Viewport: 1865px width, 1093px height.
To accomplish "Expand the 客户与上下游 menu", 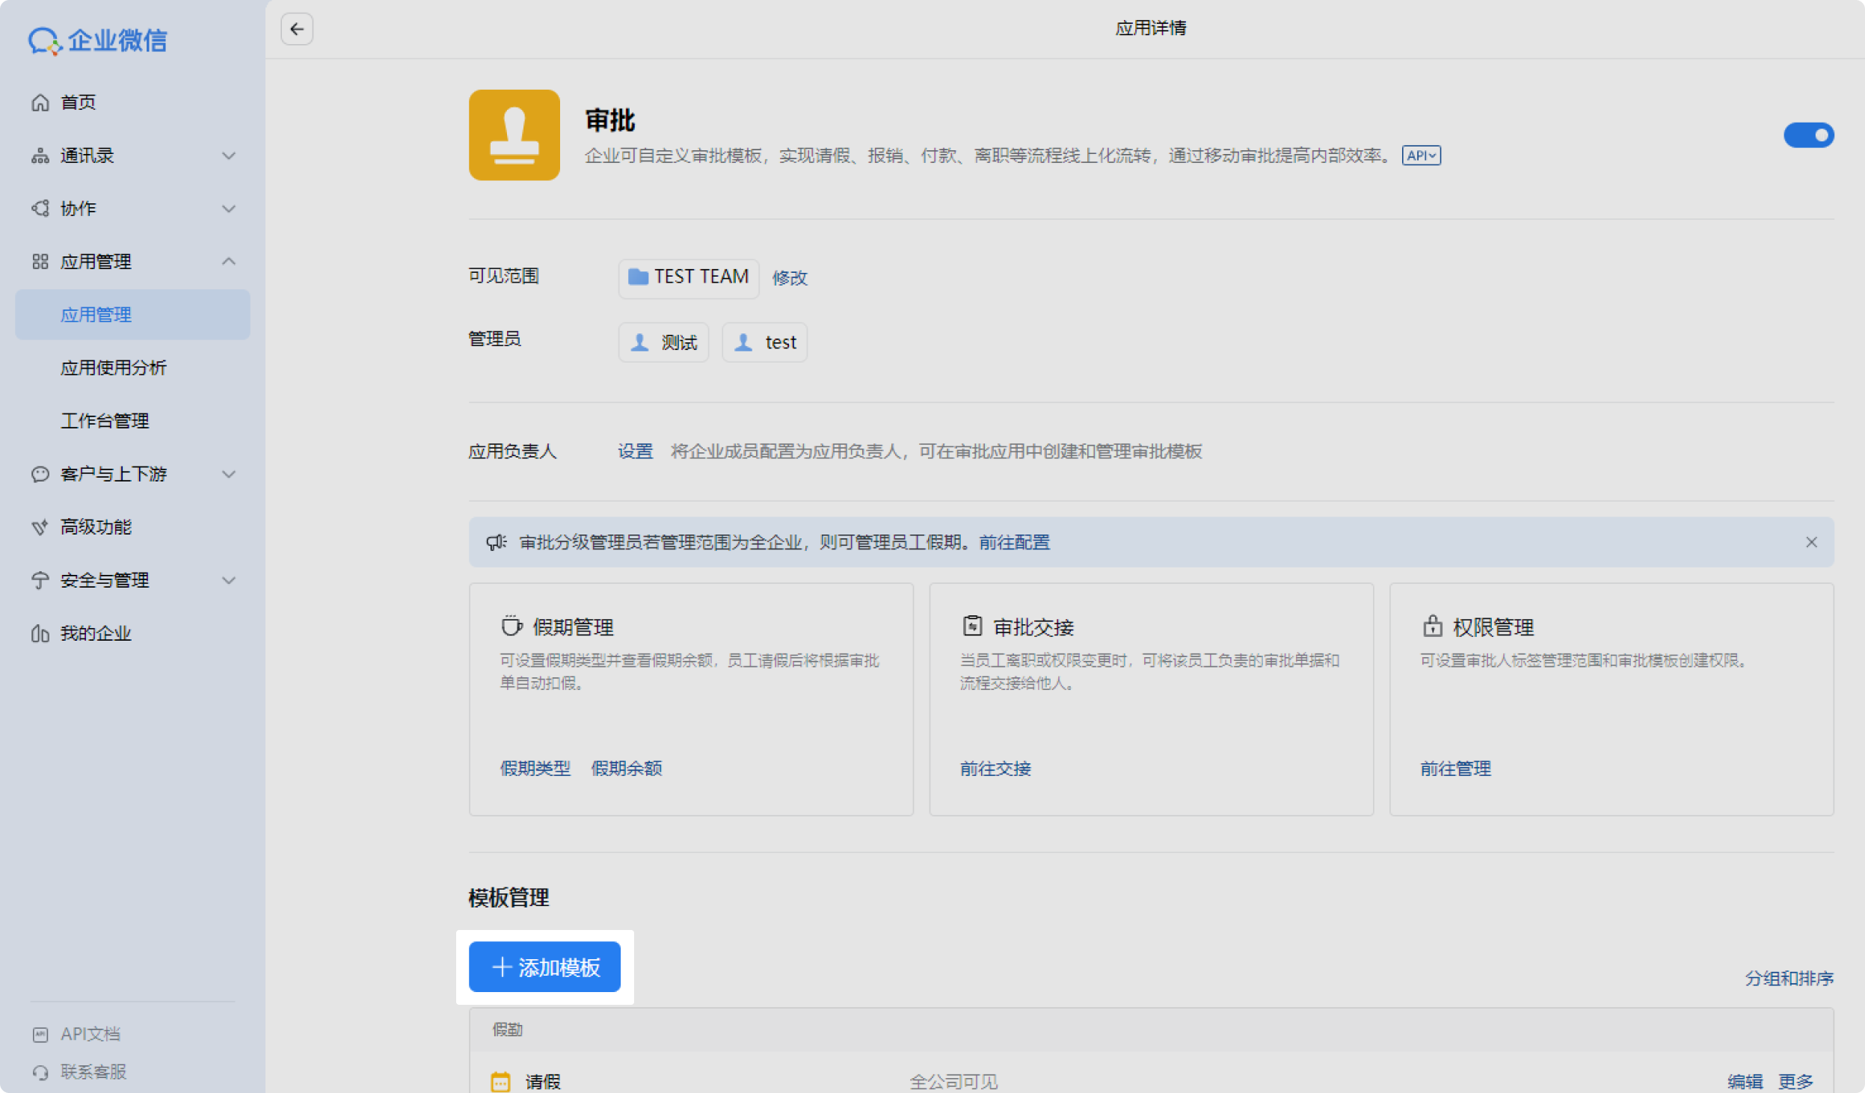I will pos(229,474).
